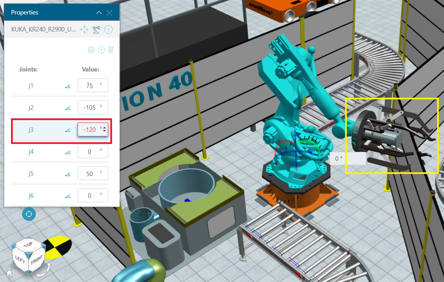Click the angle icon for joint j3
The width and height of the screenshot is (444, 282).
(67, 130)
